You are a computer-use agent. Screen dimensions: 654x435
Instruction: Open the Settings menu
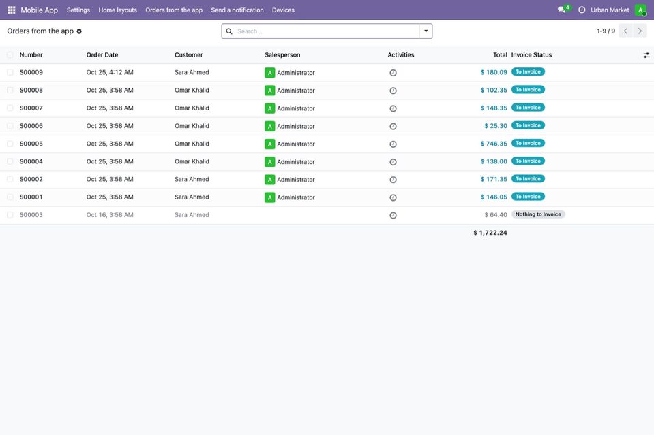point(78,10)
